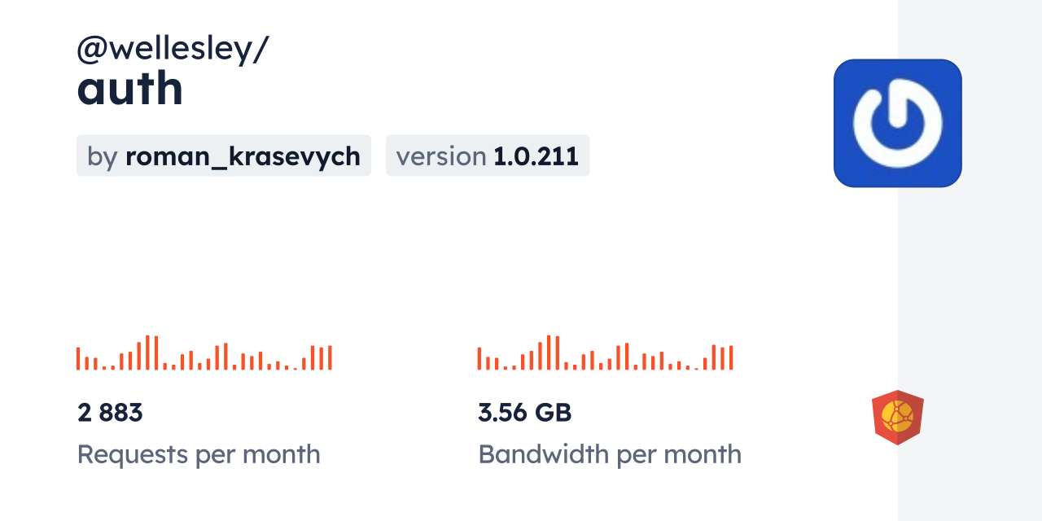Click the requests sparkline bar chart
The height and width of the screenshot is (521, 1042).
[204, 353]
